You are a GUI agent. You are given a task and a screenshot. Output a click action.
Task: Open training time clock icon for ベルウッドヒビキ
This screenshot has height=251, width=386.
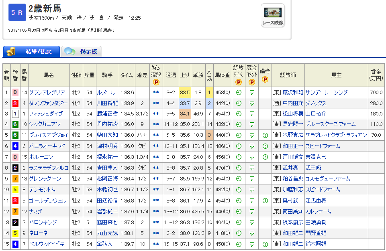tap(238, 244)
